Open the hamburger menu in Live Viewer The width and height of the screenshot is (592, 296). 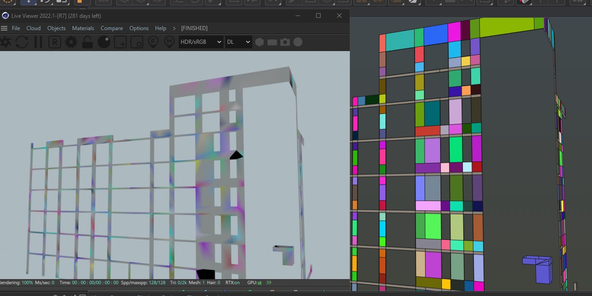coord(5,28)
